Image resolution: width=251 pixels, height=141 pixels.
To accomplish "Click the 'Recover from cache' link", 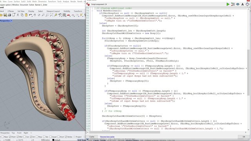I will coord(107,137).
